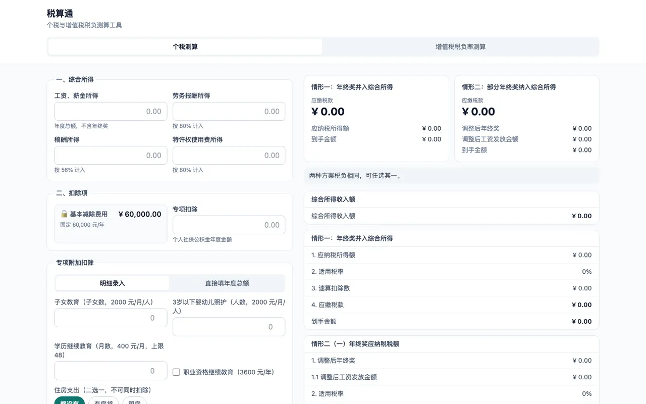
Task: Click 应纳税所得额 in the 情形一 summary card
Action: click(x=330, y=129)
